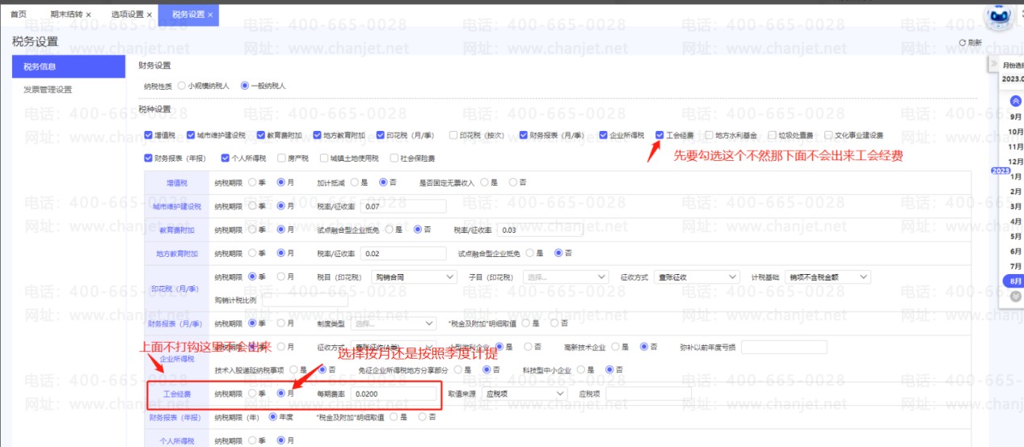Set 工会经费 纳税期限 to 季
This screenshot has height=447, width=1024.
[x=252, y=394]
